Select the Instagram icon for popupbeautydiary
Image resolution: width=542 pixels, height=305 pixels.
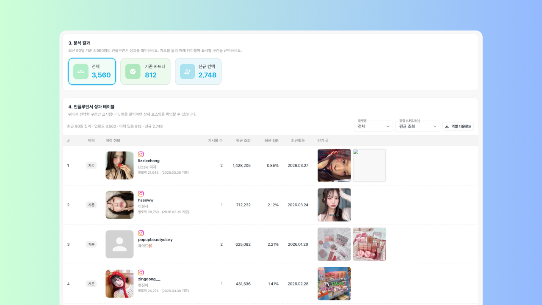pyautogui.click(x=141, y=233)
